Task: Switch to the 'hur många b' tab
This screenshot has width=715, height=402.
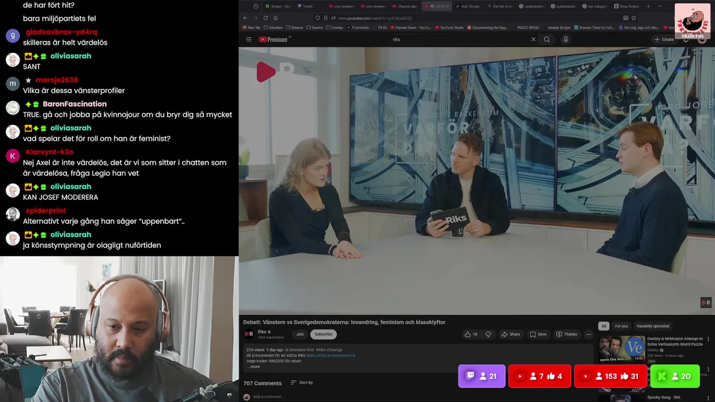Action: coord(595,6)
